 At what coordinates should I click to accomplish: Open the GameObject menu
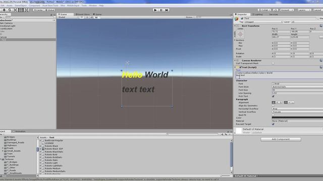(20, 6)
